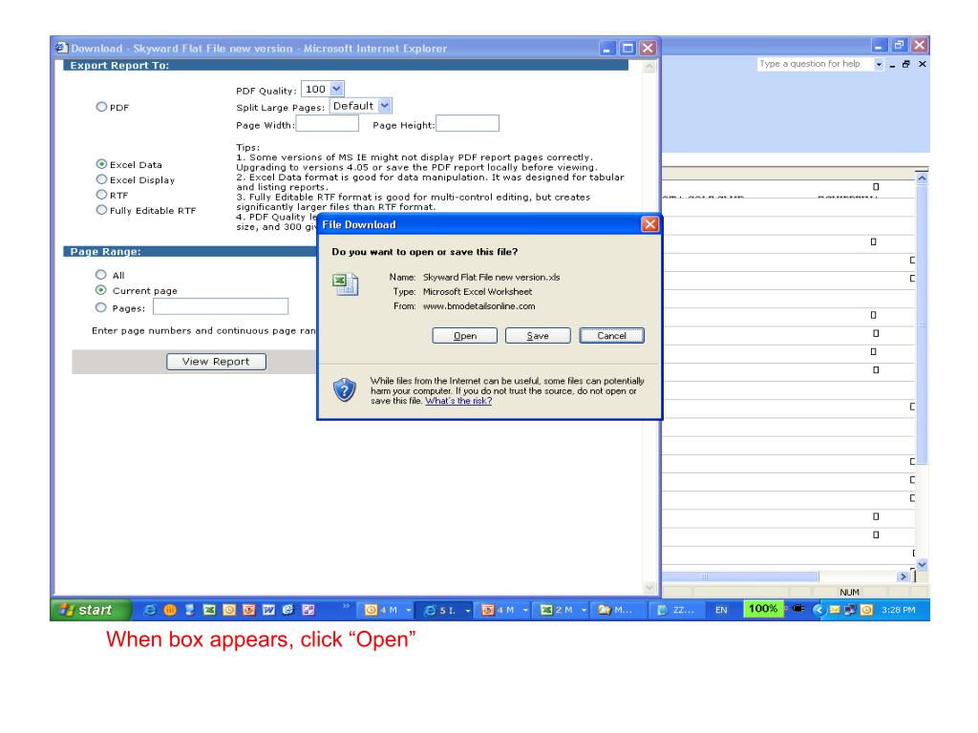Open the 'What's the risk?' link
Screen dimensions: 978x733
tap(458, 401)
